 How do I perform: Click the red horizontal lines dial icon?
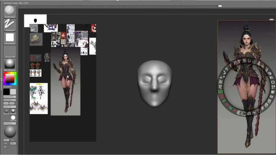[222, 96]
